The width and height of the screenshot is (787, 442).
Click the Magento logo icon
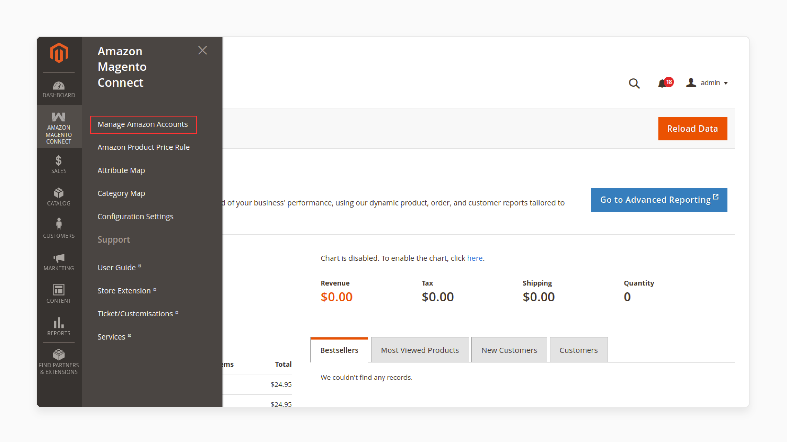tap(59, 53)
